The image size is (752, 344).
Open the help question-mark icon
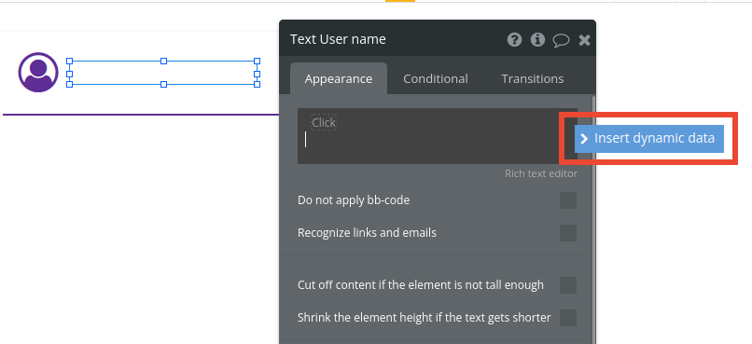tap(514, 39)
